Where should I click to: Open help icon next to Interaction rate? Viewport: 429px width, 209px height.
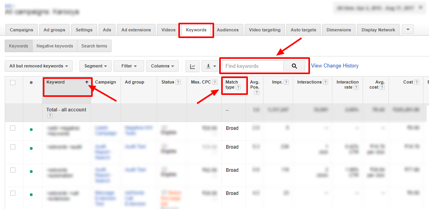[356, 87]
